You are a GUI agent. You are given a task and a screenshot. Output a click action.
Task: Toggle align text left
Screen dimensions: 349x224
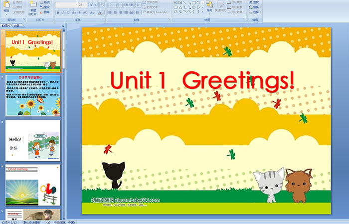pos(110,12)
